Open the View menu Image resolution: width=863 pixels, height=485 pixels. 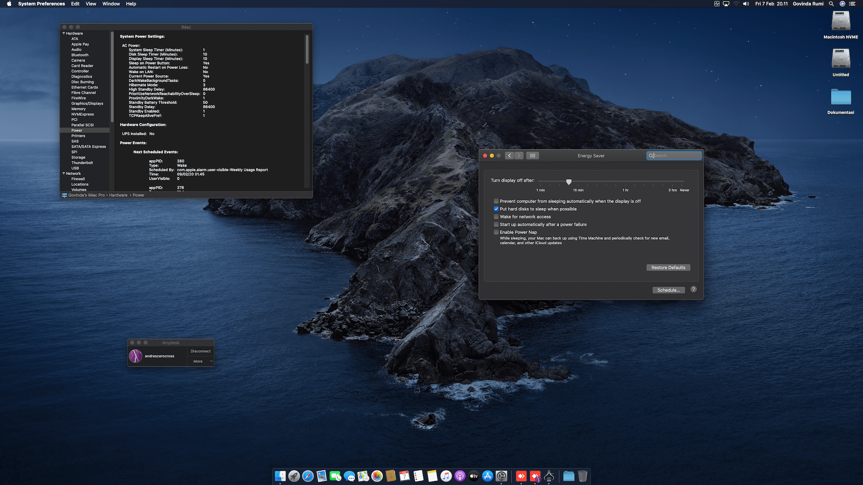91,4
